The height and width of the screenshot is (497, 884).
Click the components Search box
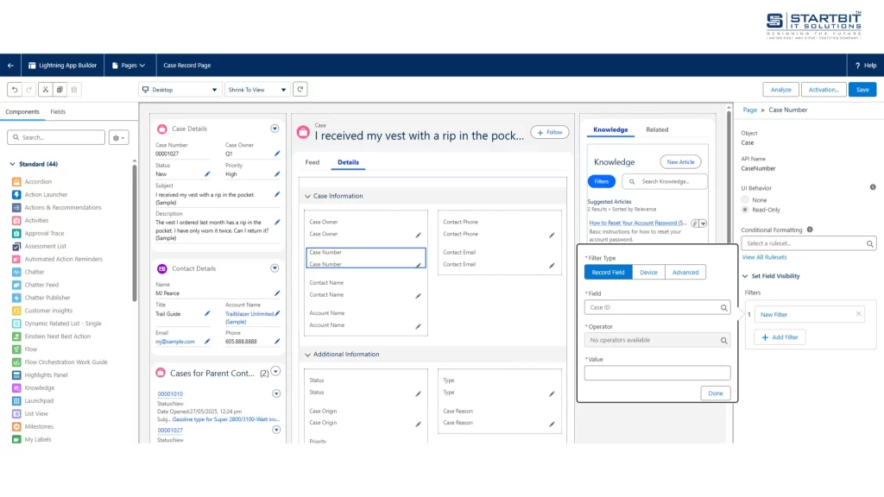click(x=56, y=137)
